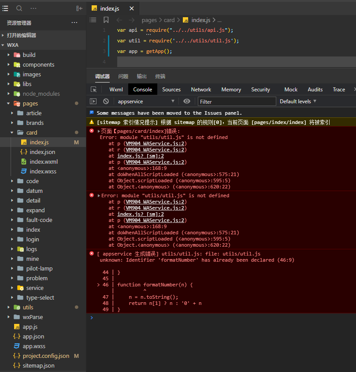Toggle the console sidebar panel icon
The width and height of the screenshot is (356, 372).
coord(93,101)
